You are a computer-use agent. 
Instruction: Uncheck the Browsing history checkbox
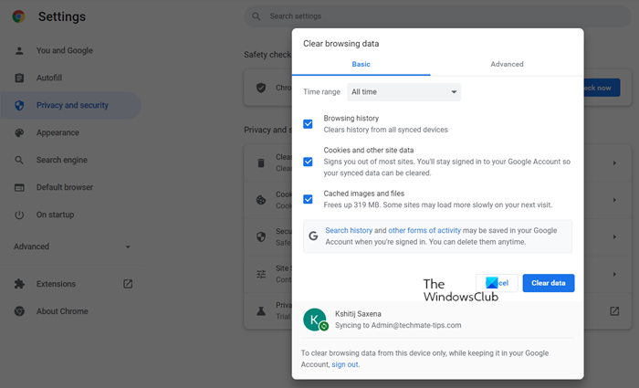(x=308, y=124)
